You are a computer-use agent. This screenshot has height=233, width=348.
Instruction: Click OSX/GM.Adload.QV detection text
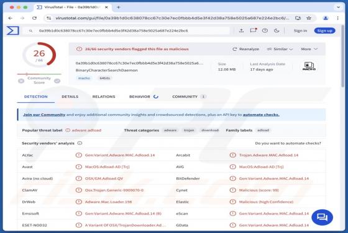[x=104, y=178]
